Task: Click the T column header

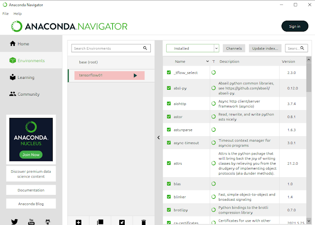Action: click(213, 61)
